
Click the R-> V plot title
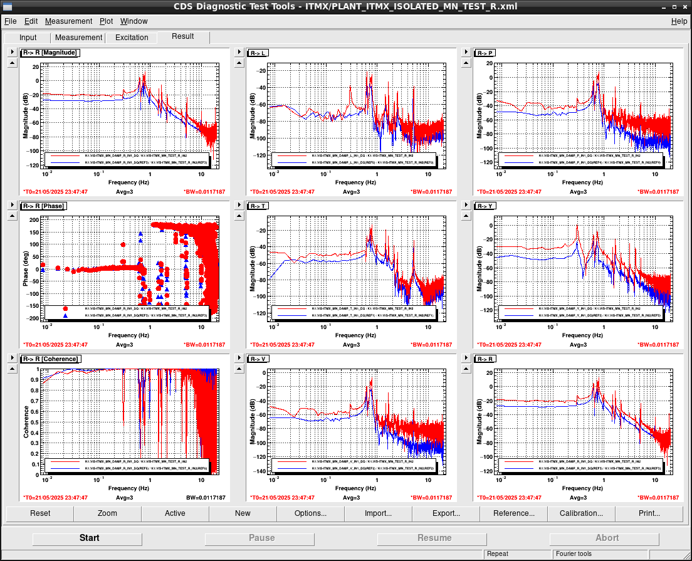click(x=258, y=359)
